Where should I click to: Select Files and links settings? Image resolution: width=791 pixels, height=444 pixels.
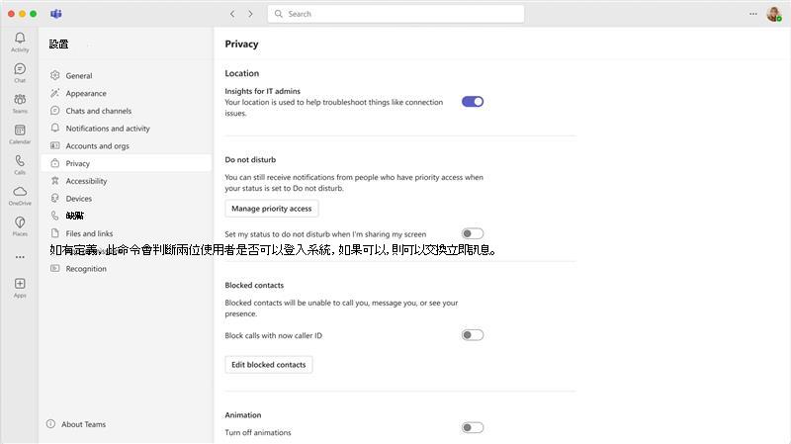coord(127,233)
